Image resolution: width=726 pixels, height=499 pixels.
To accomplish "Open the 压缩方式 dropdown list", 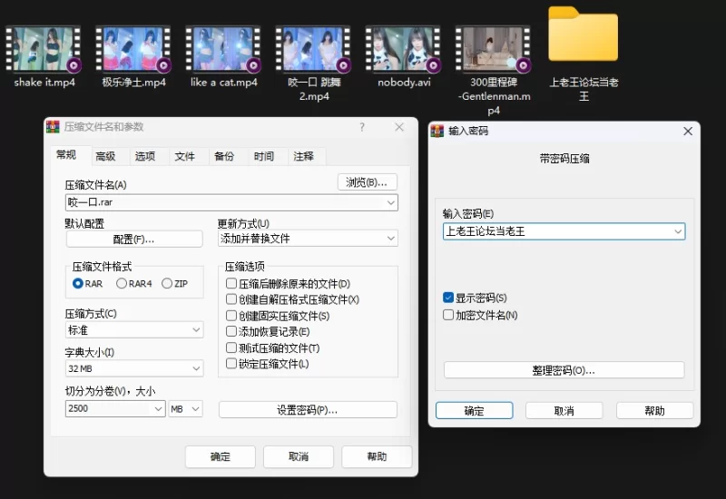I will coord(133,330).
